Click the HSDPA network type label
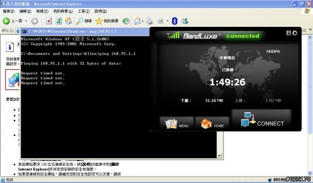The height and width of the screenshot is (183, 313). coord(273,51)
